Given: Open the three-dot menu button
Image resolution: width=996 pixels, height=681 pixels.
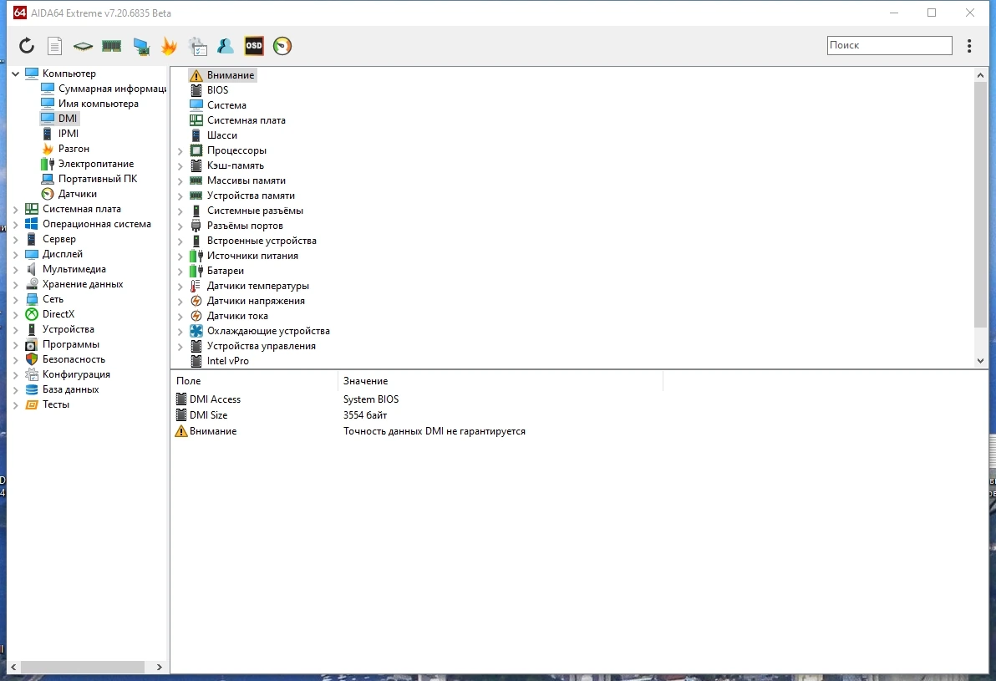Looking at the screenshot, I should (x=969, y=46).
